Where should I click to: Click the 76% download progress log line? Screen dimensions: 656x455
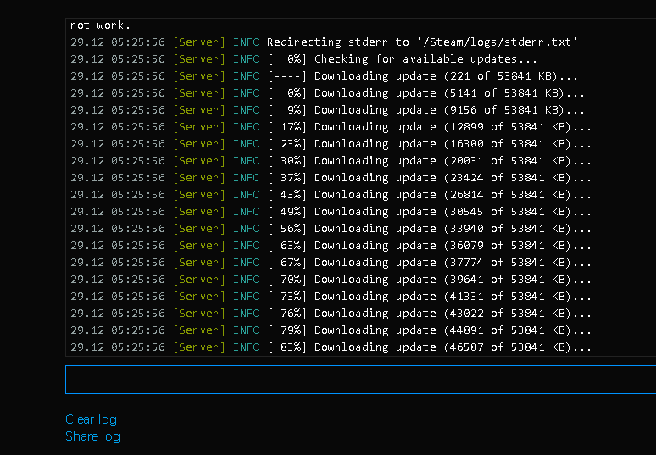coord(331,314)
